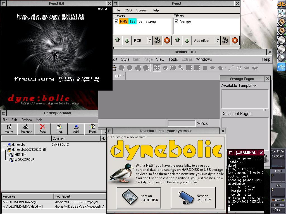Open the Log in LinNeighborhood
The width and height of the screenshot is (286, 214).
point(59,129)
